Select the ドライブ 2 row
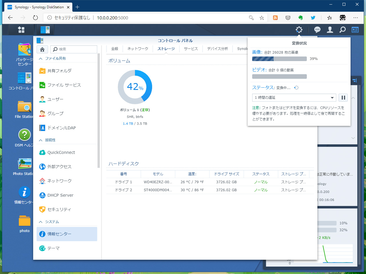Viewport: 366px width, 274px height. (x=210, y=190)
